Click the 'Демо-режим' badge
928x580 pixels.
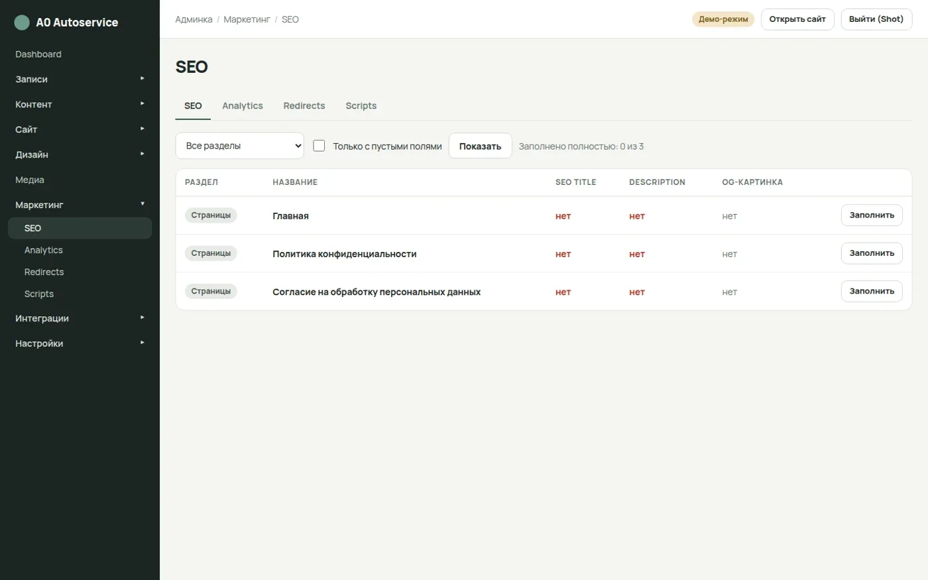pos(723,19)
